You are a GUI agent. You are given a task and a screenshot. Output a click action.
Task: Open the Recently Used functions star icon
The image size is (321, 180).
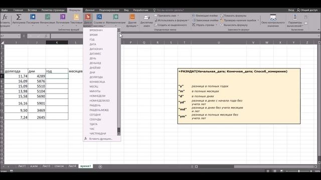(x=33, y=17)
